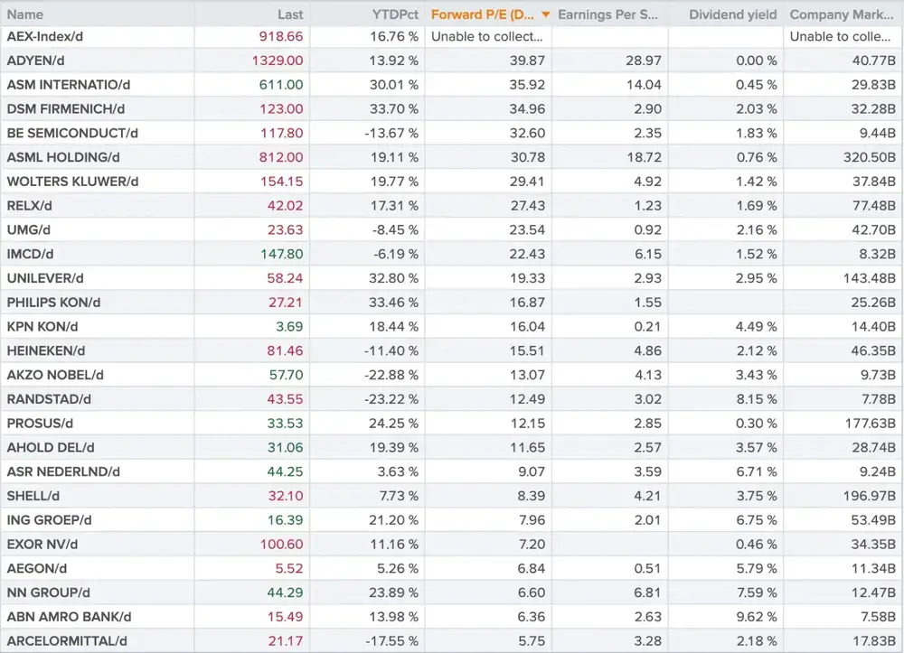Sort by the YTDPct column header
904x653 pixels.
pos(395,14)
